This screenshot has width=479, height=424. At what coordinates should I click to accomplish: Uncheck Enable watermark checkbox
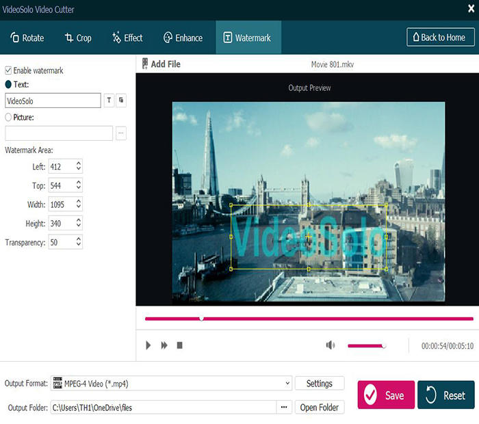[x=8, y=70]
